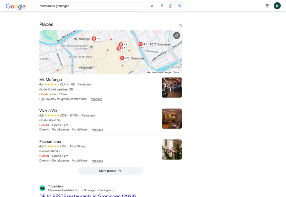Open Places three-dot options menu
The height and width of the screenshot is (197, 286).
(58, 25)
